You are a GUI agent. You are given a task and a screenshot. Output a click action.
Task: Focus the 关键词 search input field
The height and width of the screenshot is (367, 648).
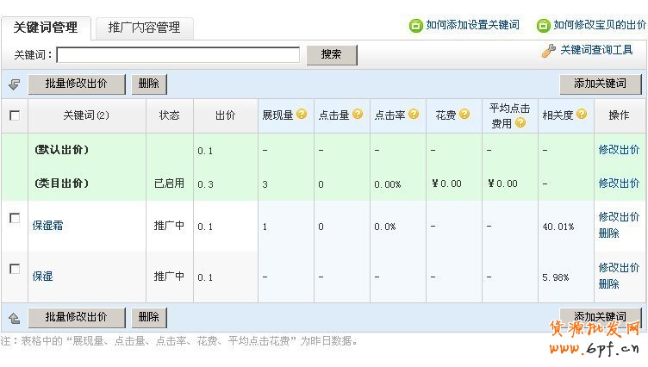(178, 55)
